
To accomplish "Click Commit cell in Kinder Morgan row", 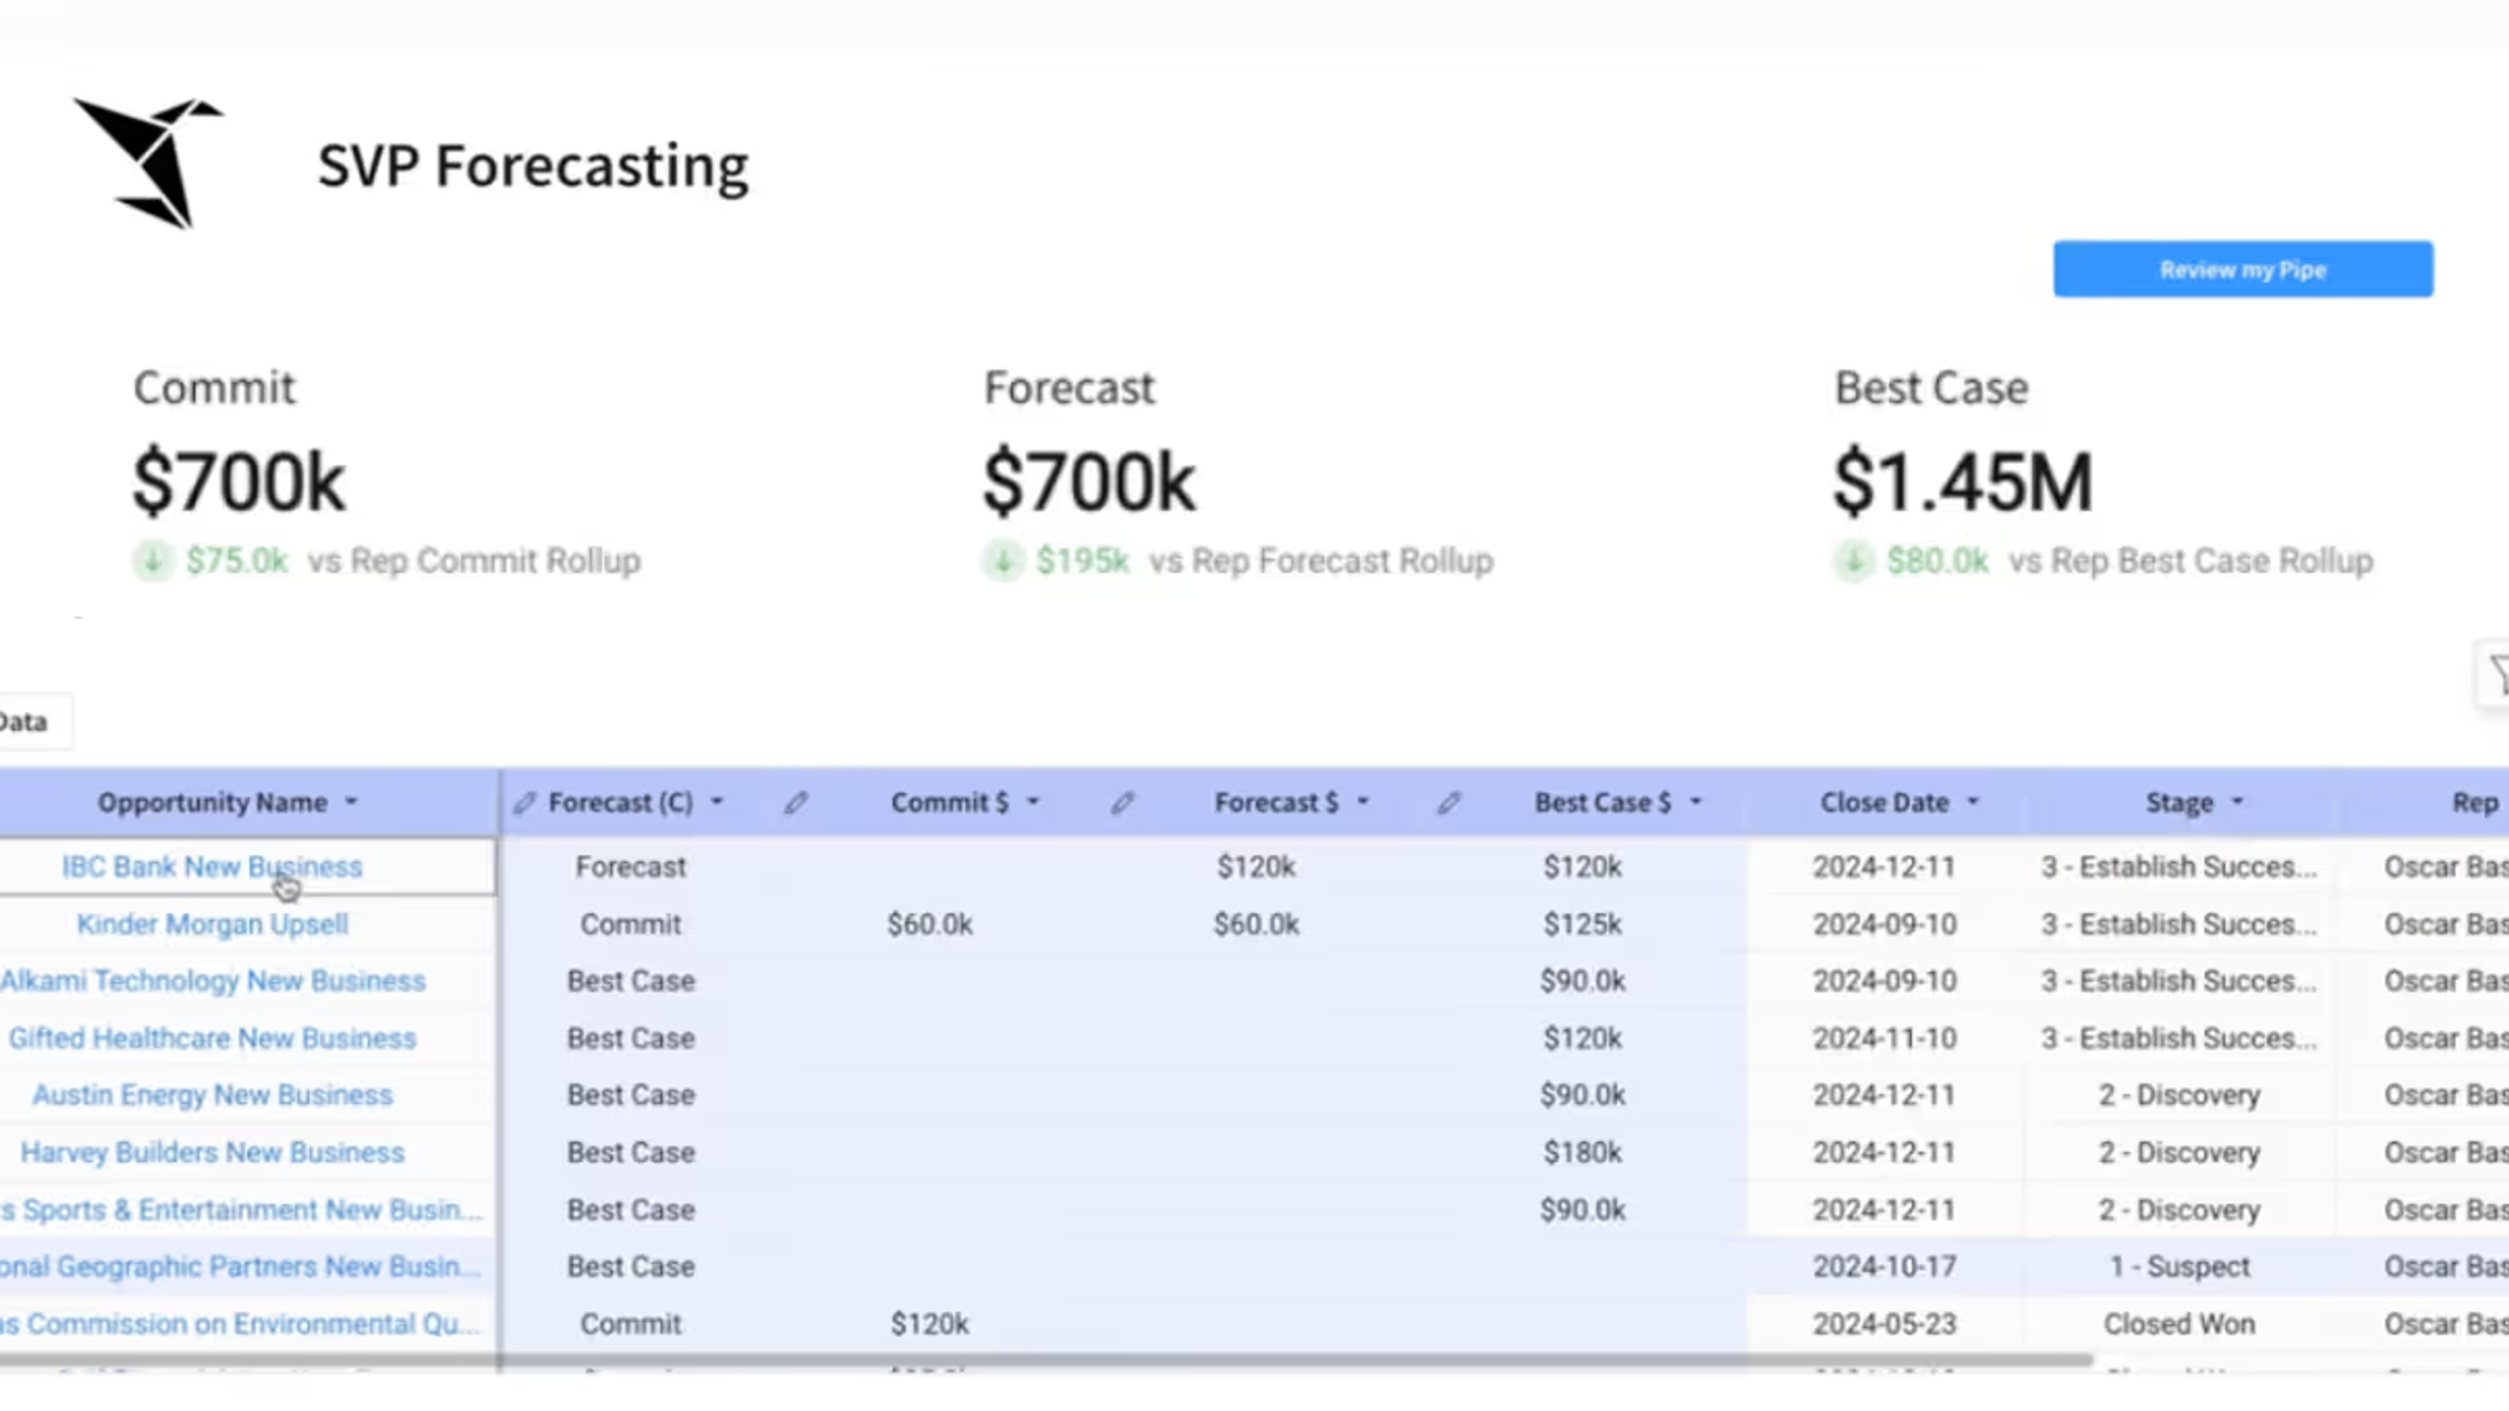I will 630,924.
